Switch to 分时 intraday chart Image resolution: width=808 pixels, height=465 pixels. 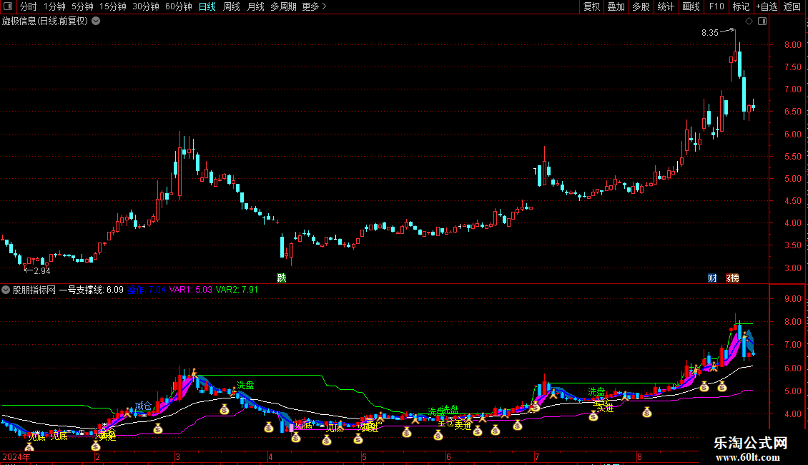[29, 6]
